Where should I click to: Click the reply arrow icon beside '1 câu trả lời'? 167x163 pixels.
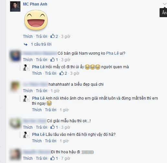click(26, 44)
